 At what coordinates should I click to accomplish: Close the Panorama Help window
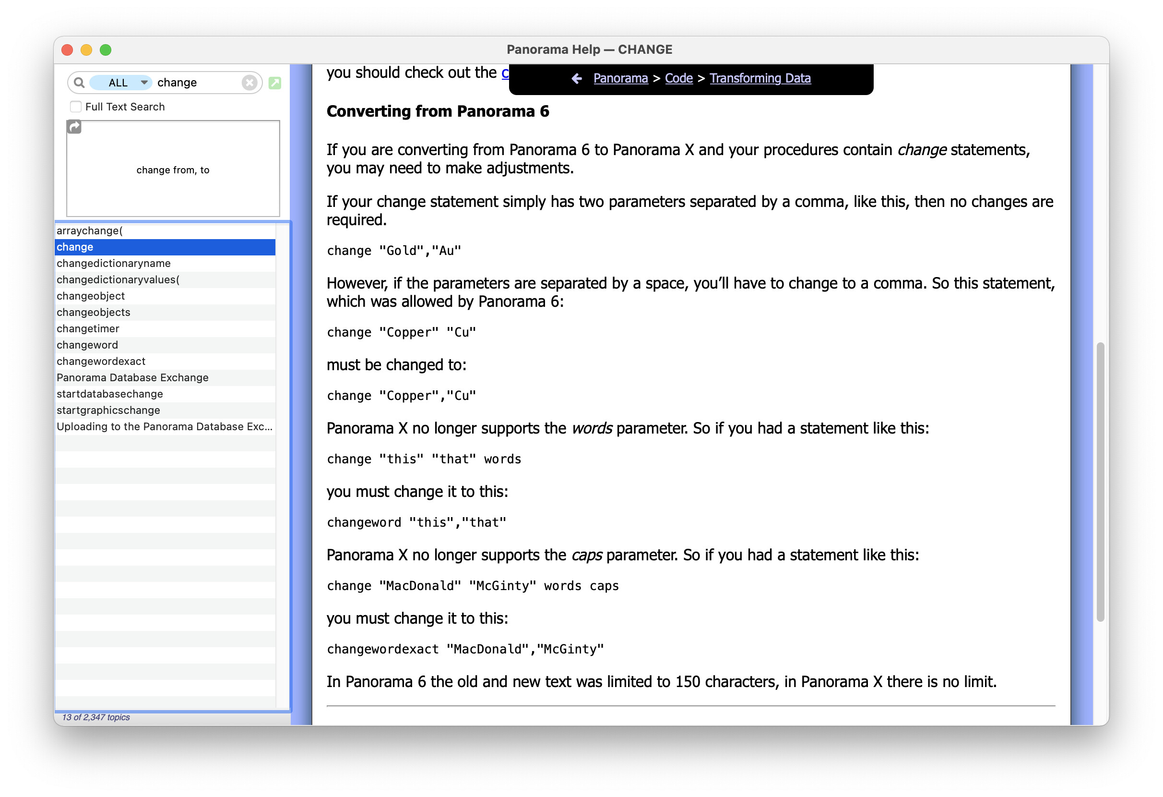click(67, 49)
